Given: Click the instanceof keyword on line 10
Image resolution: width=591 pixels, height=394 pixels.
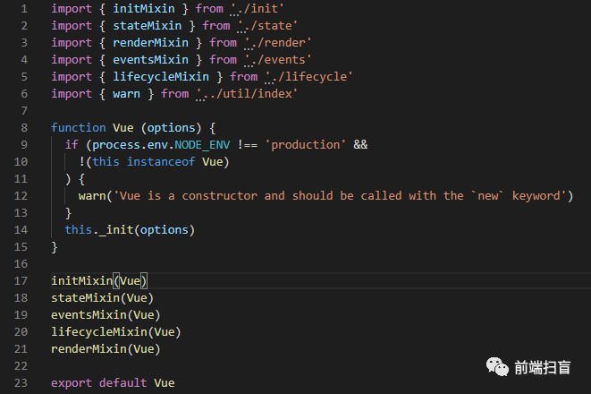Looking at the screenshot, I should pyautogui.click(x=161, y=161).
